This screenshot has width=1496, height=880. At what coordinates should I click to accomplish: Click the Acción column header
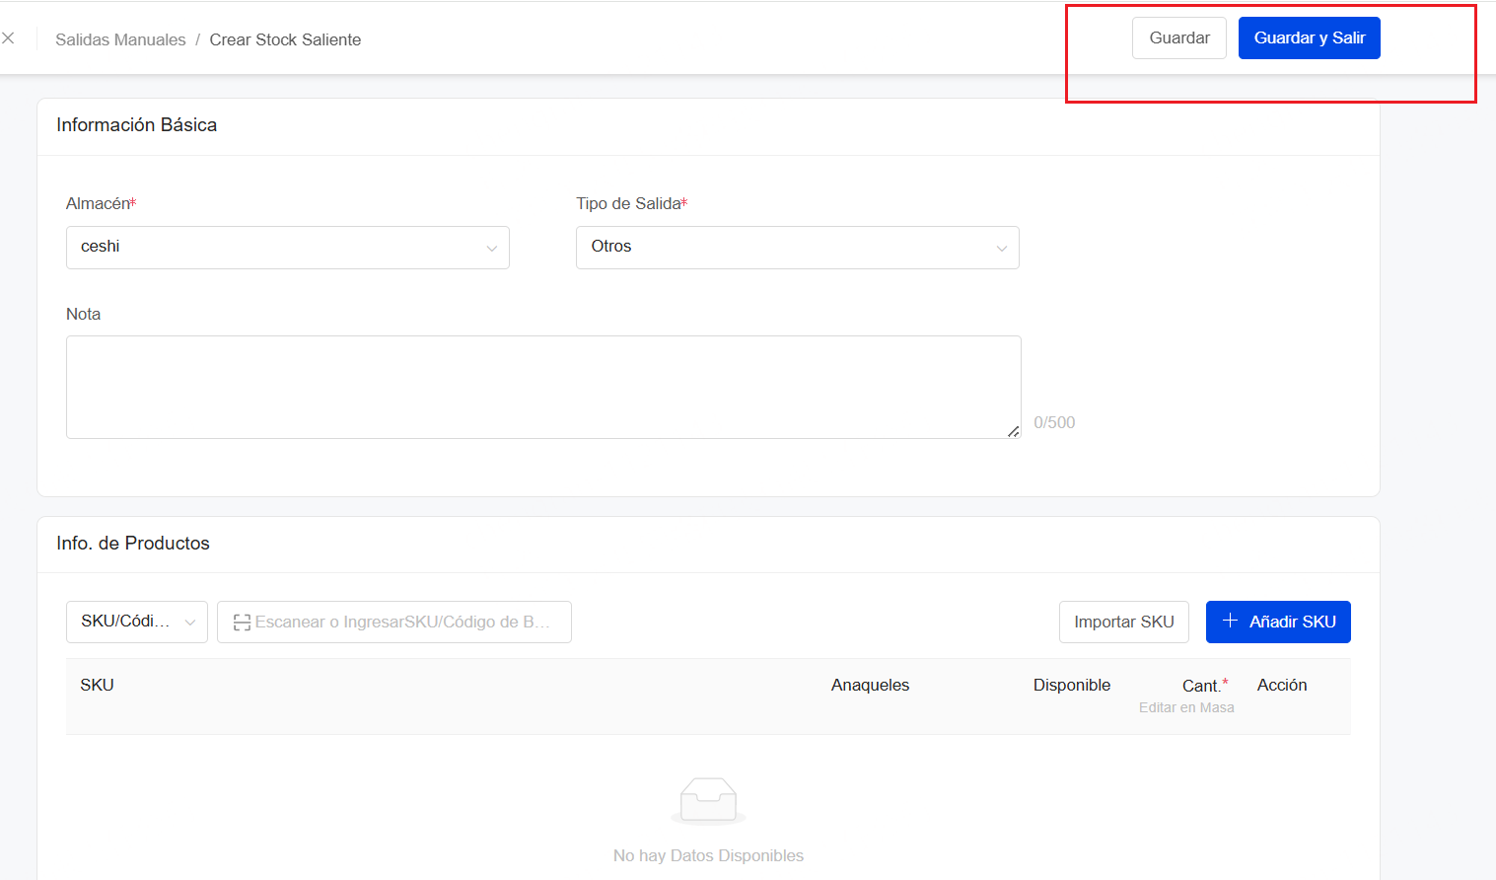[x=1282, y=685]
